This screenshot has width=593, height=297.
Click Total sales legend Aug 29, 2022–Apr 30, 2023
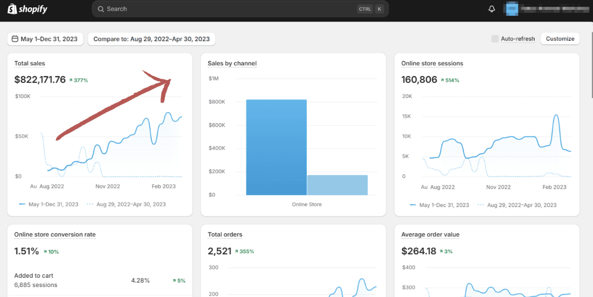coord(126,204)
